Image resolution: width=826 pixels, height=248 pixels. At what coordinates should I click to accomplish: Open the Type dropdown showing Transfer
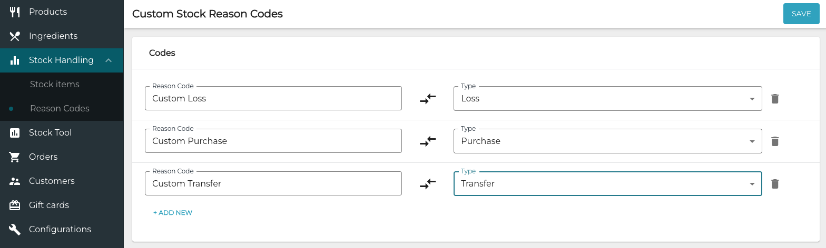pos(607,184)
